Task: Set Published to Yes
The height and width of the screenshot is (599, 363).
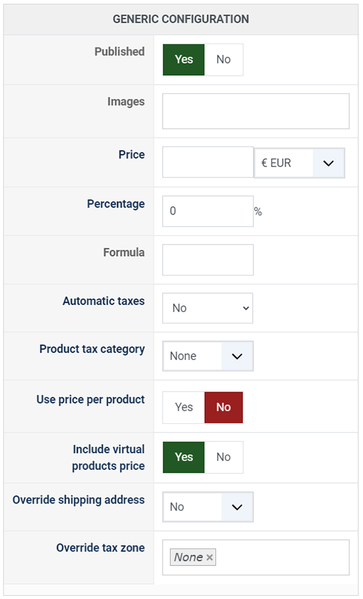Action: (184, 60)
